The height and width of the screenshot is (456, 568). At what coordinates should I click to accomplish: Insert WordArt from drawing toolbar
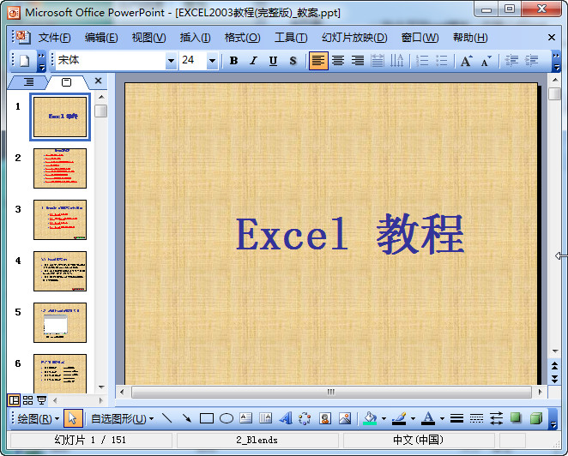286,419
